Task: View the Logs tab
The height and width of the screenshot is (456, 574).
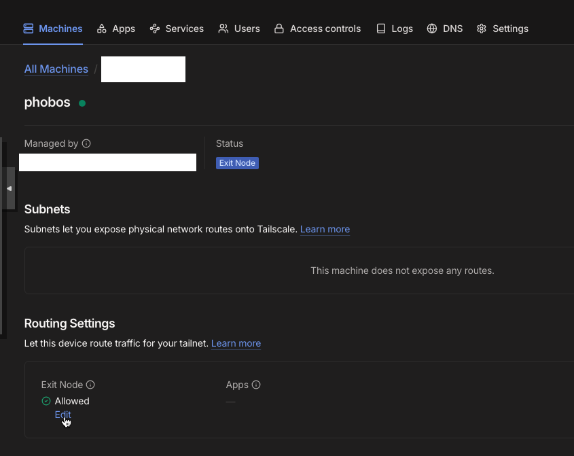Action: [x=395, y=29]
